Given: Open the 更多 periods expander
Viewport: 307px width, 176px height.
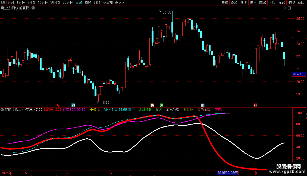Looking at the screenshot, I should (119, 3).
